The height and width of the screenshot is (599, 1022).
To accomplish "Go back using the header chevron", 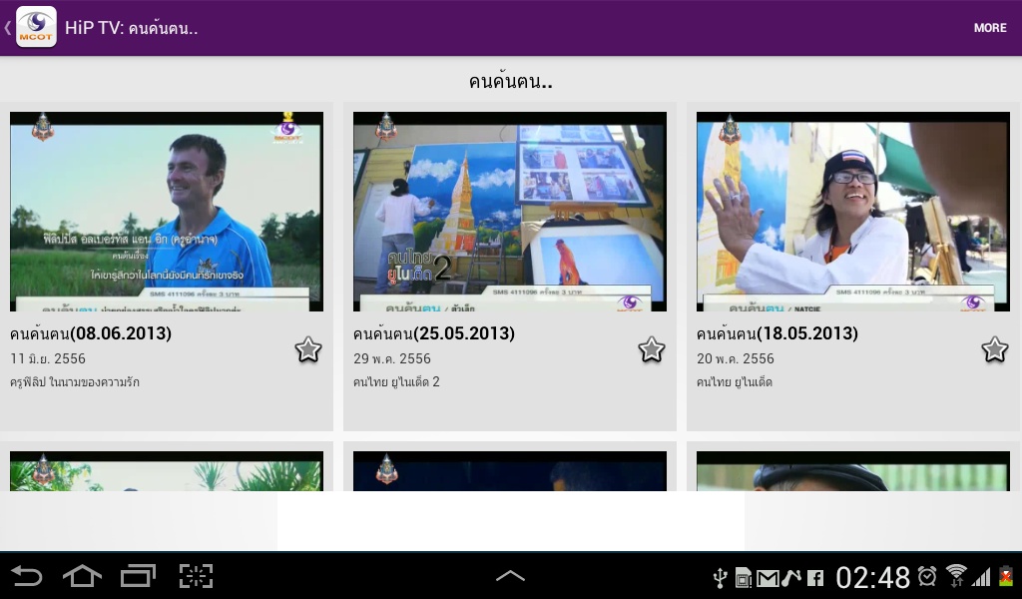I will [7, 27].
